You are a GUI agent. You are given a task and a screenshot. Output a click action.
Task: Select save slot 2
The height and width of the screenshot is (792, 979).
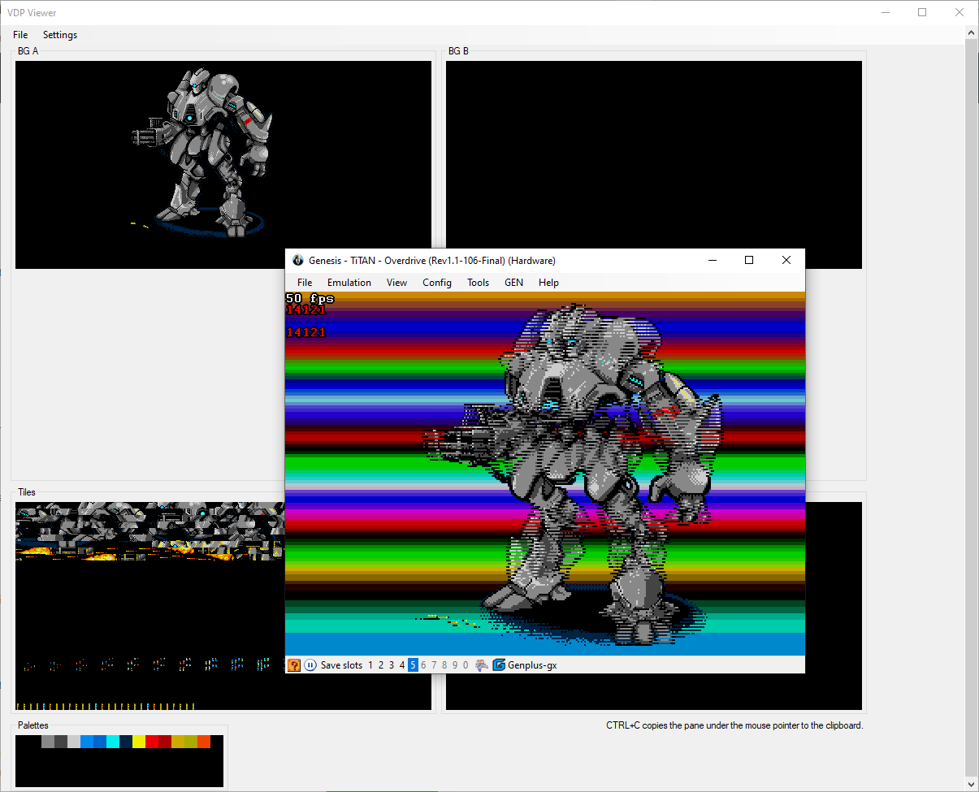coord(381,665)
